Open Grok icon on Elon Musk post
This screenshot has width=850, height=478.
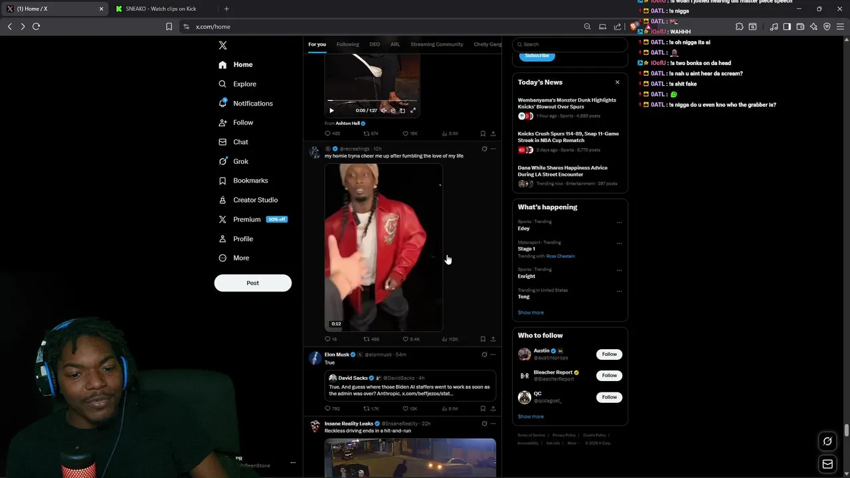(484, 355)
